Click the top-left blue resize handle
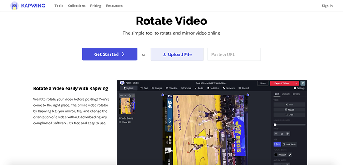This screenshot has width=343, height=165. click(x=162, y=95)
